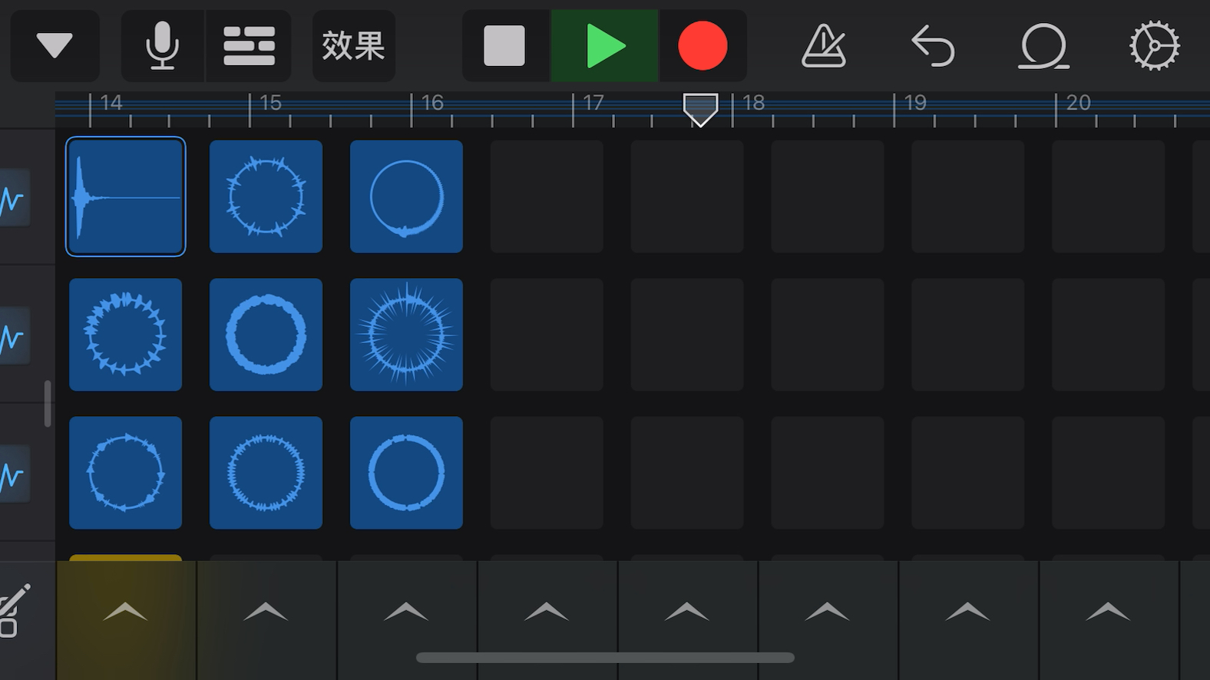Trigger seventh column with its chevron
This screenshot has height=680, width=1210.
(968, 612)
